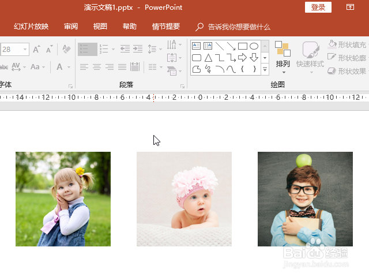Launch the Font (字体) dialog box
Image resolution: width=369 pixels, height=277 pixels.
[x=70, y=86]
